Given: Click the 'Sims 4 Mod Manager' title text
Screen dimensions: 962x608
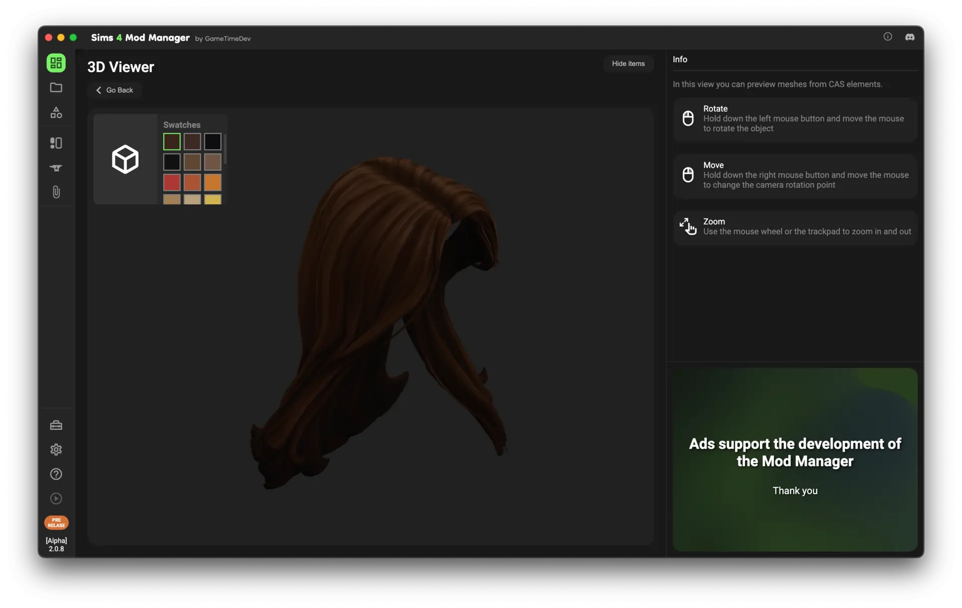Looking at the screenshot, I should click(x=140, y=38).
